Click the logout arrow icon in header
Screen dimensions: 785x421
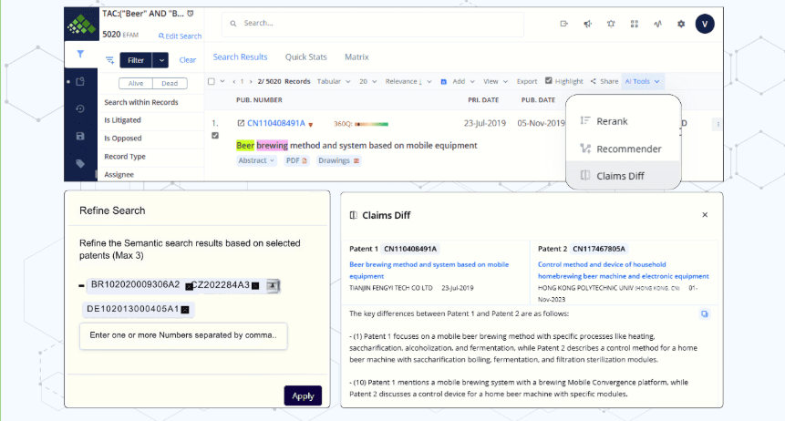coord(563,24)
